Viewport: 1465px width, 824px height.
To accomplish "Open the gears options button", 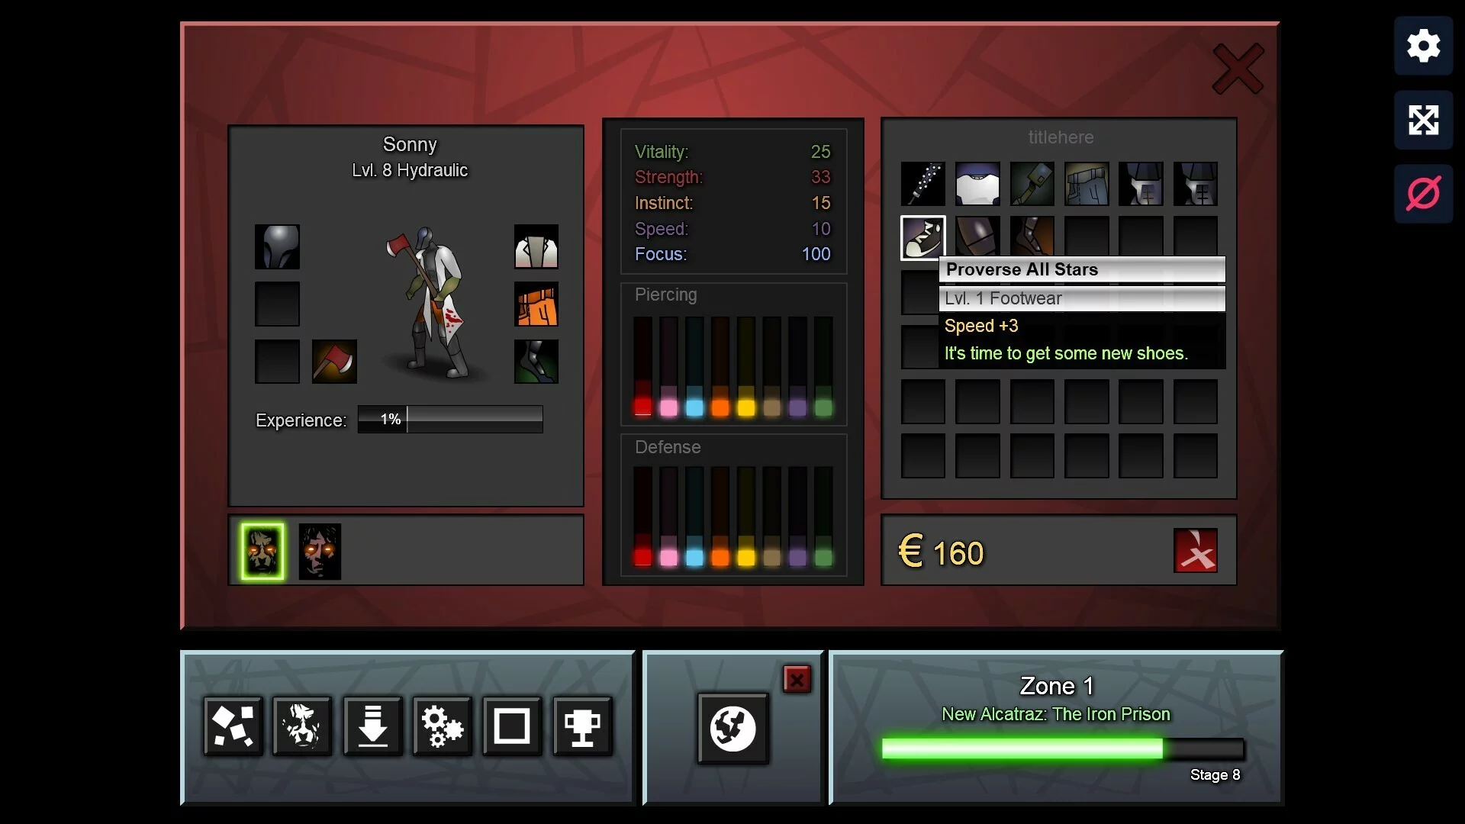I will [443, 726].
